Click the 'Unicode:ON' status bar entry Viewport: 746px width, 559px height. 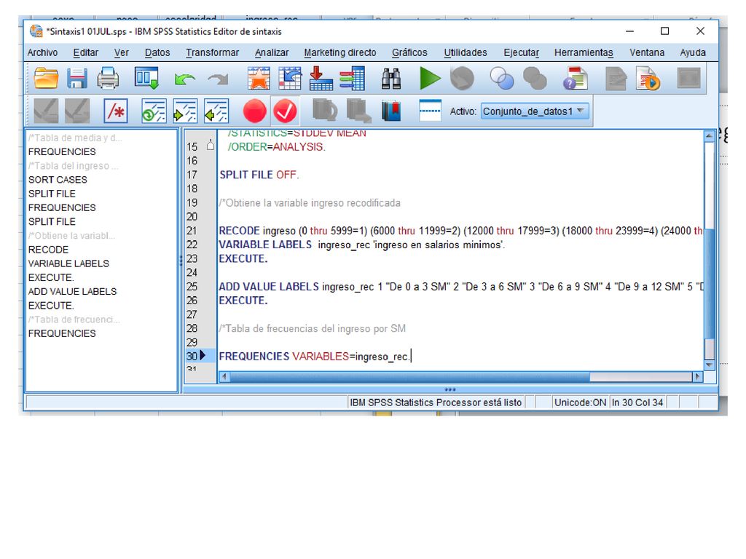point(580,403)
